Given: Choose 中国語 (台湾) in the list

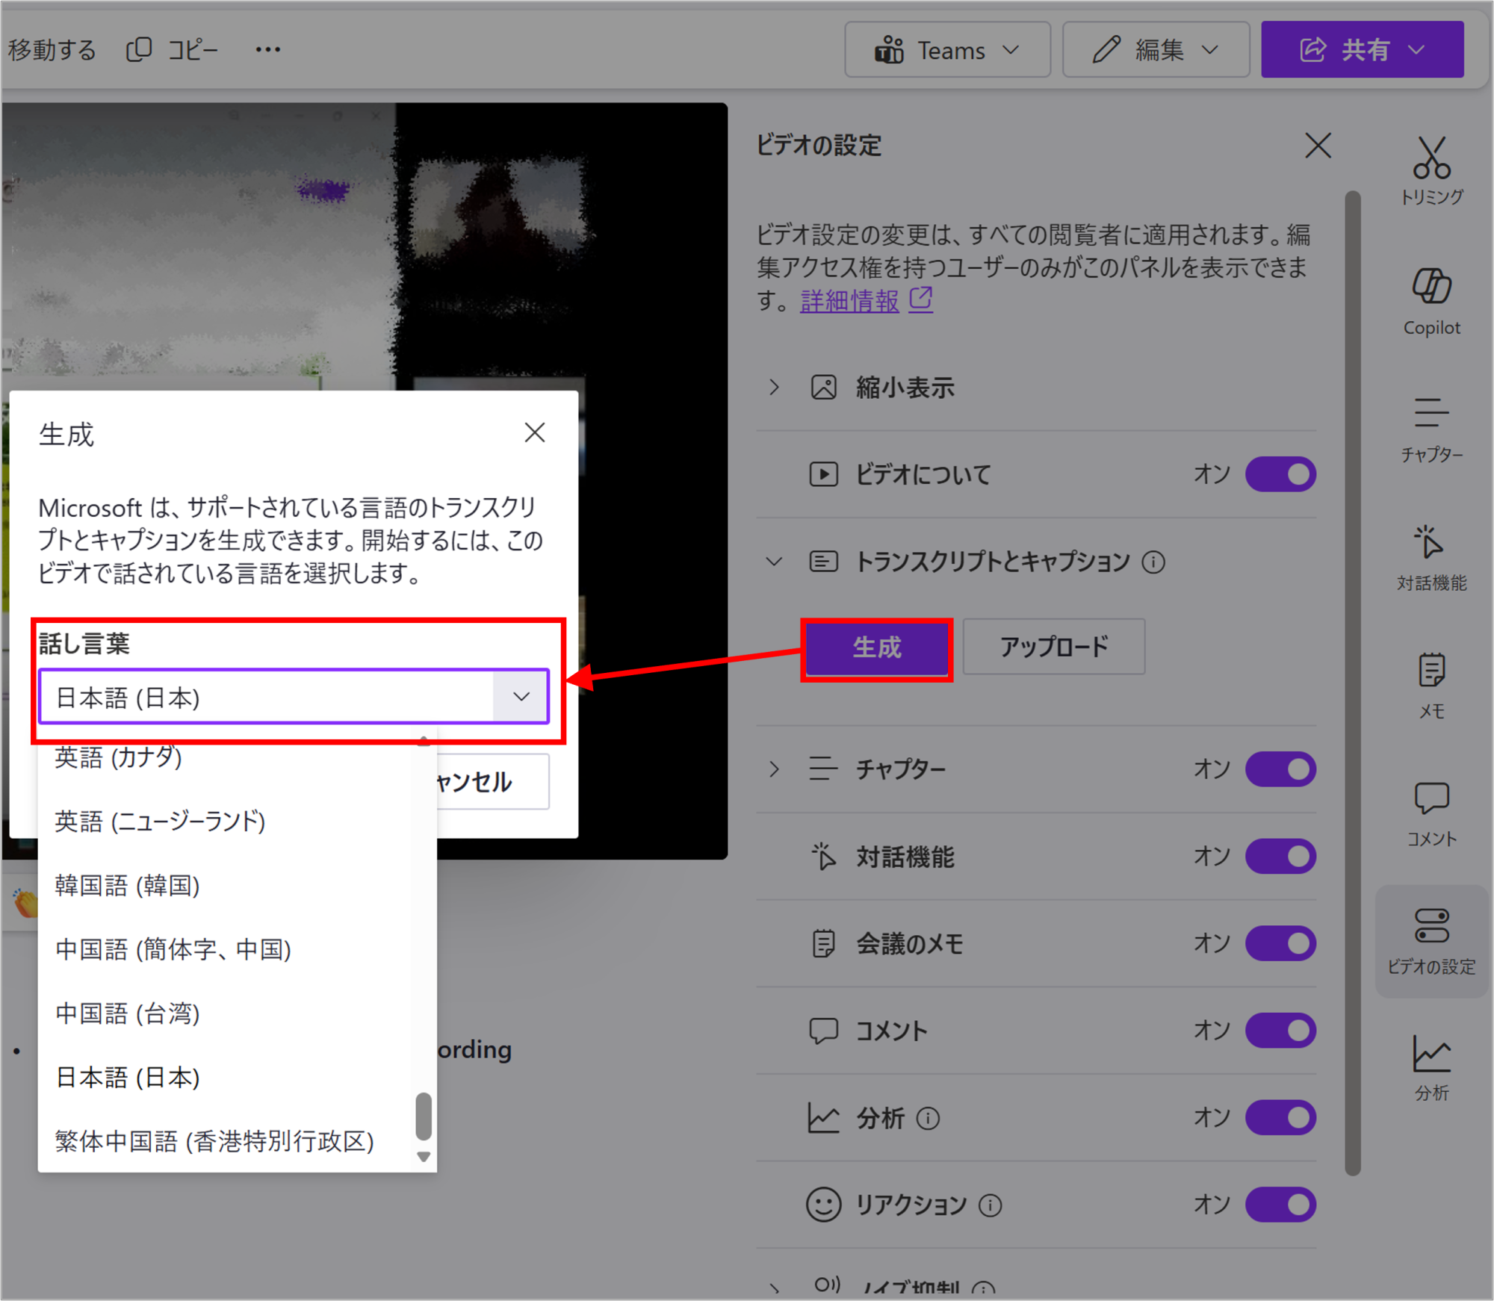Looking at the screenshot, I should 128,1013.
